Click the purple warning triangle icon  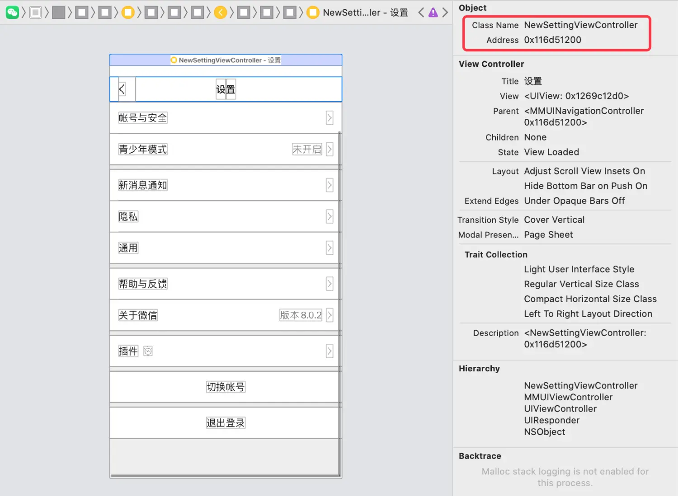433,13
